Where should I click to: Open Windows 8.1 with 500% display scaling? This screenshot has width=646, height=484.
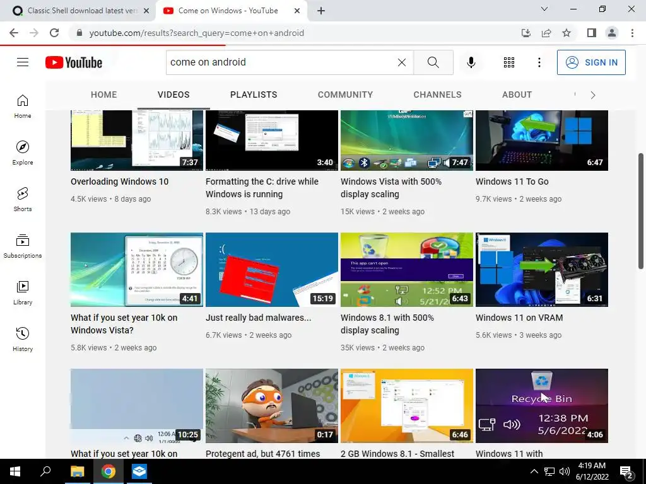pos(387,324)
